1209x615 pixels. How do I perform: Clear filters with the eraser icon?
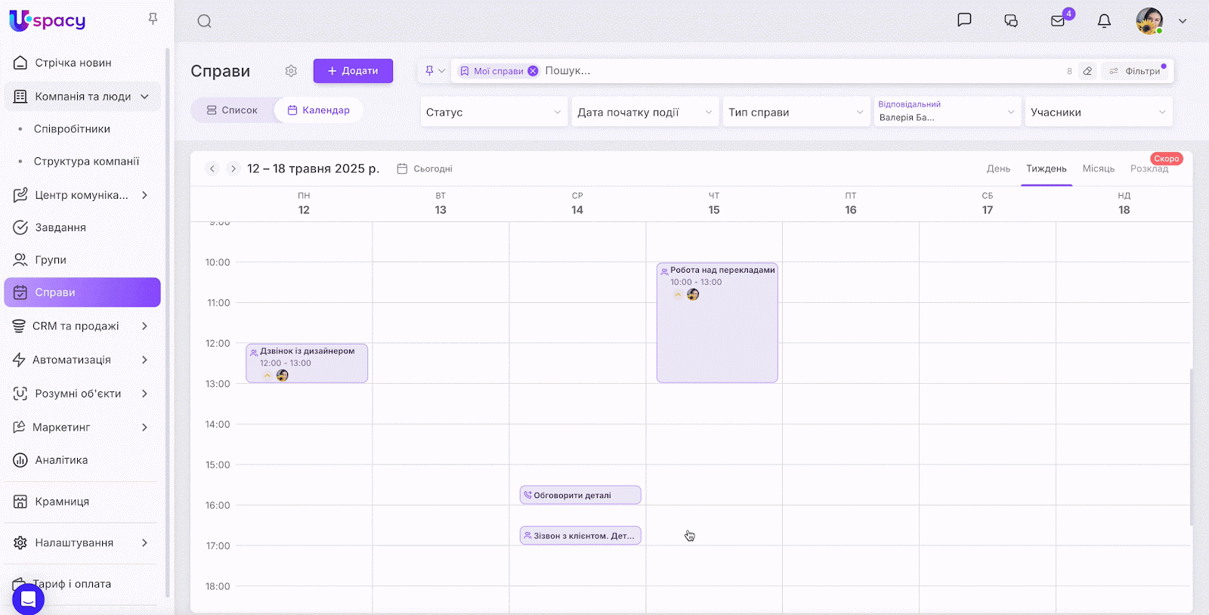[x=1087, y=71]
